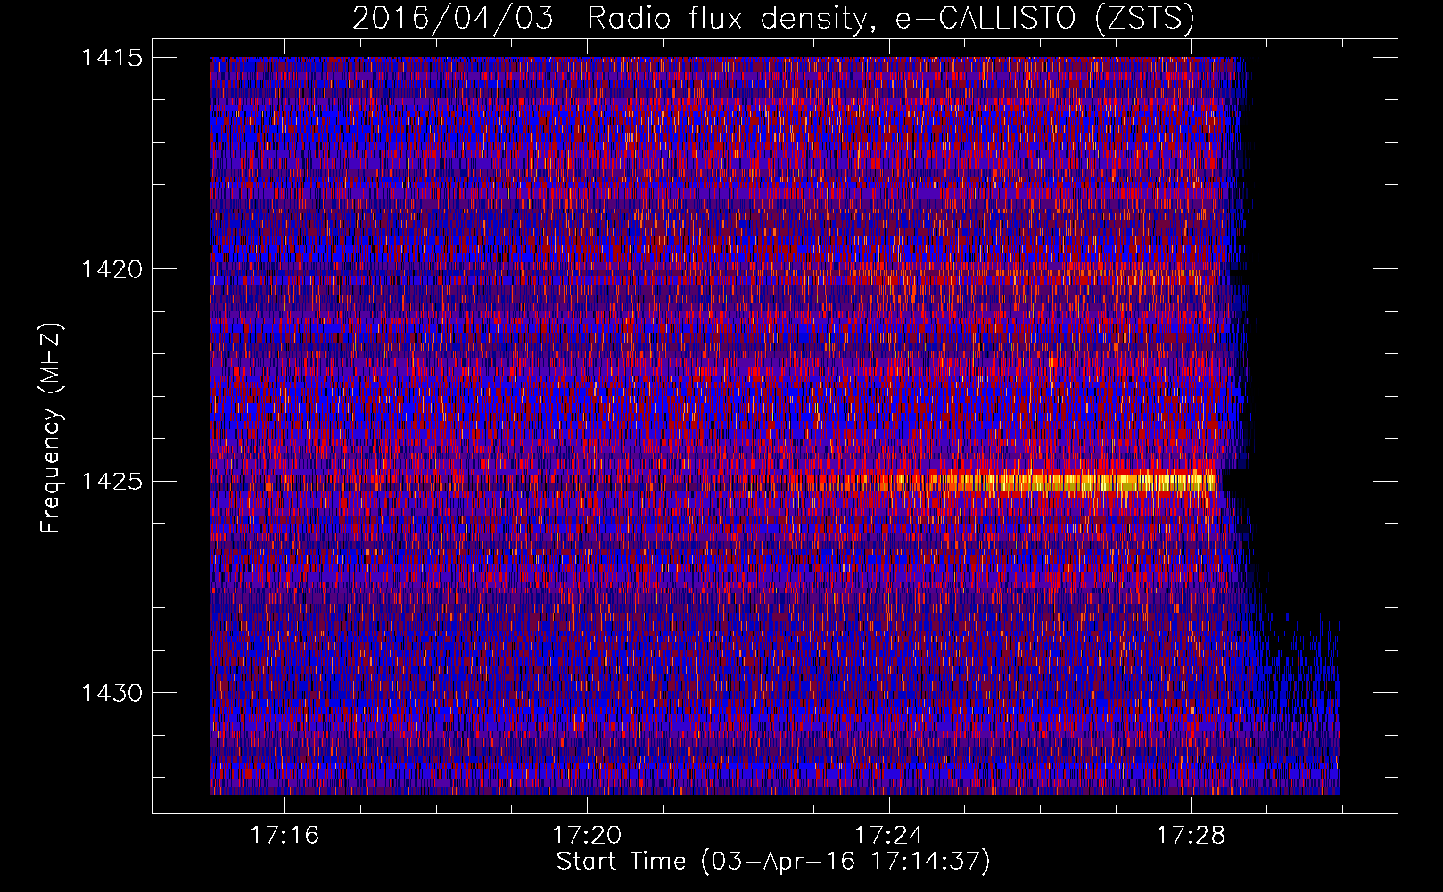This screenshot has width=1443, height=892.
Task: Click the 'Frequency (MHZ)' axis label
Action: (x=51, y=428)
